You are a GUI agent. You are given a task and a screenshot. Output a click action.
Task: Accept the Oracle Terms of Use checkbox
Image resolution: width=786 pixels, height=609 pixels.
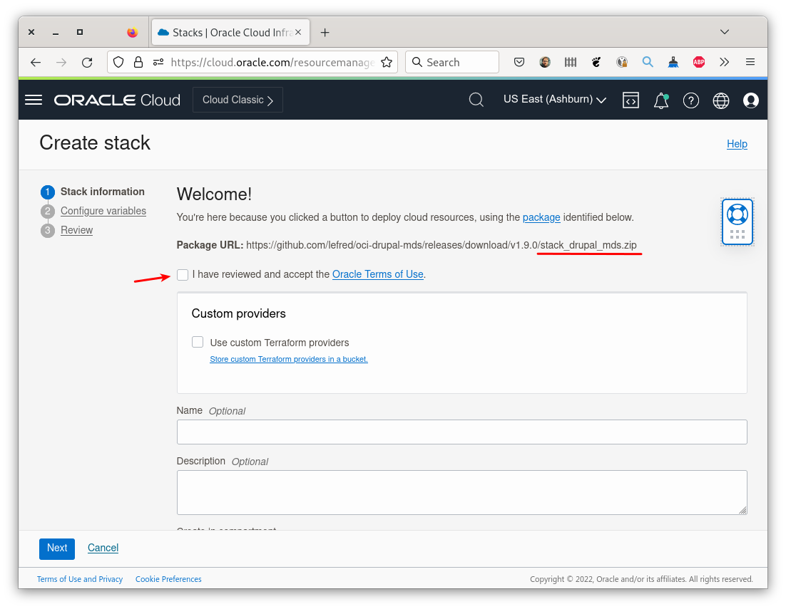[183, 274]
